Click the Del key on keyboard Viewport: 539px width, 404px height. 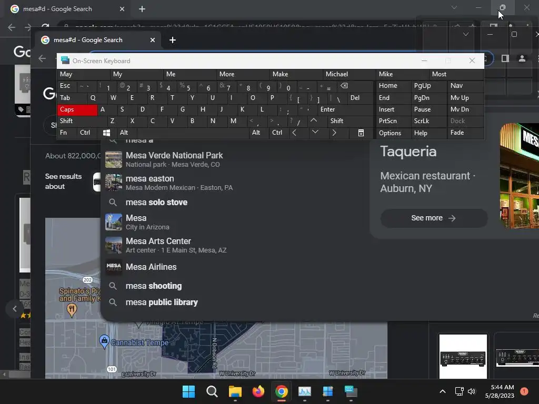pyautogui.click(x=360, y=98)
